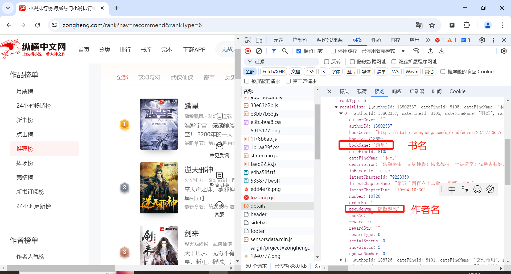Check 被屏蔽的请求 checkbox
Image resolution: width=511 pixels, height=274 pixels.
coord(247,81)
